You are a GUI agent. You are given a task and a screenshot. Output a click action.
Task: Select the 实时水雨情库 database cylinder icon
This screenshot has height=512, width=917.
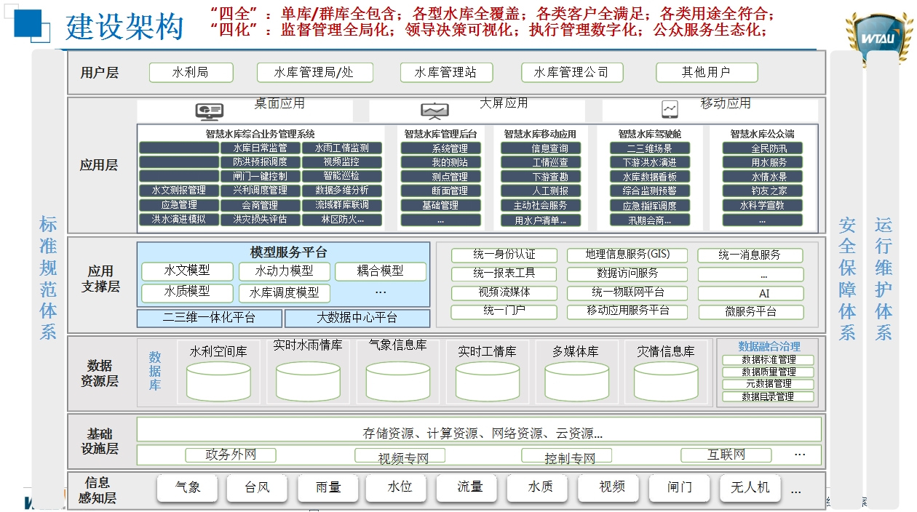coord(307,380)
